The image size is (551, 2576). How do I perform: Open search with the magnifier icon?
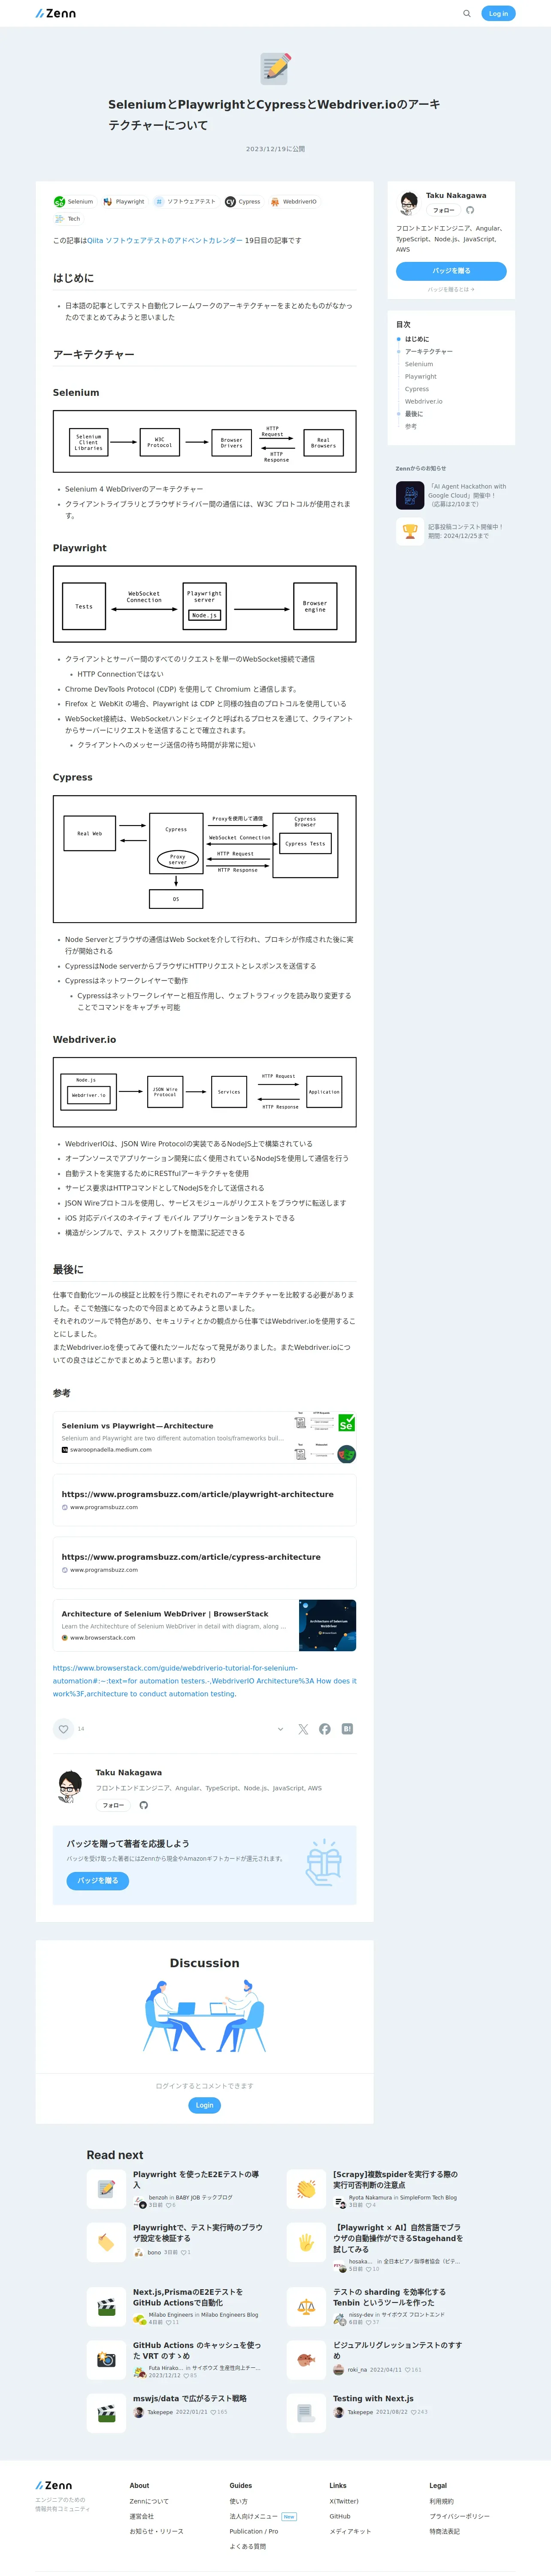click(466, 13)
